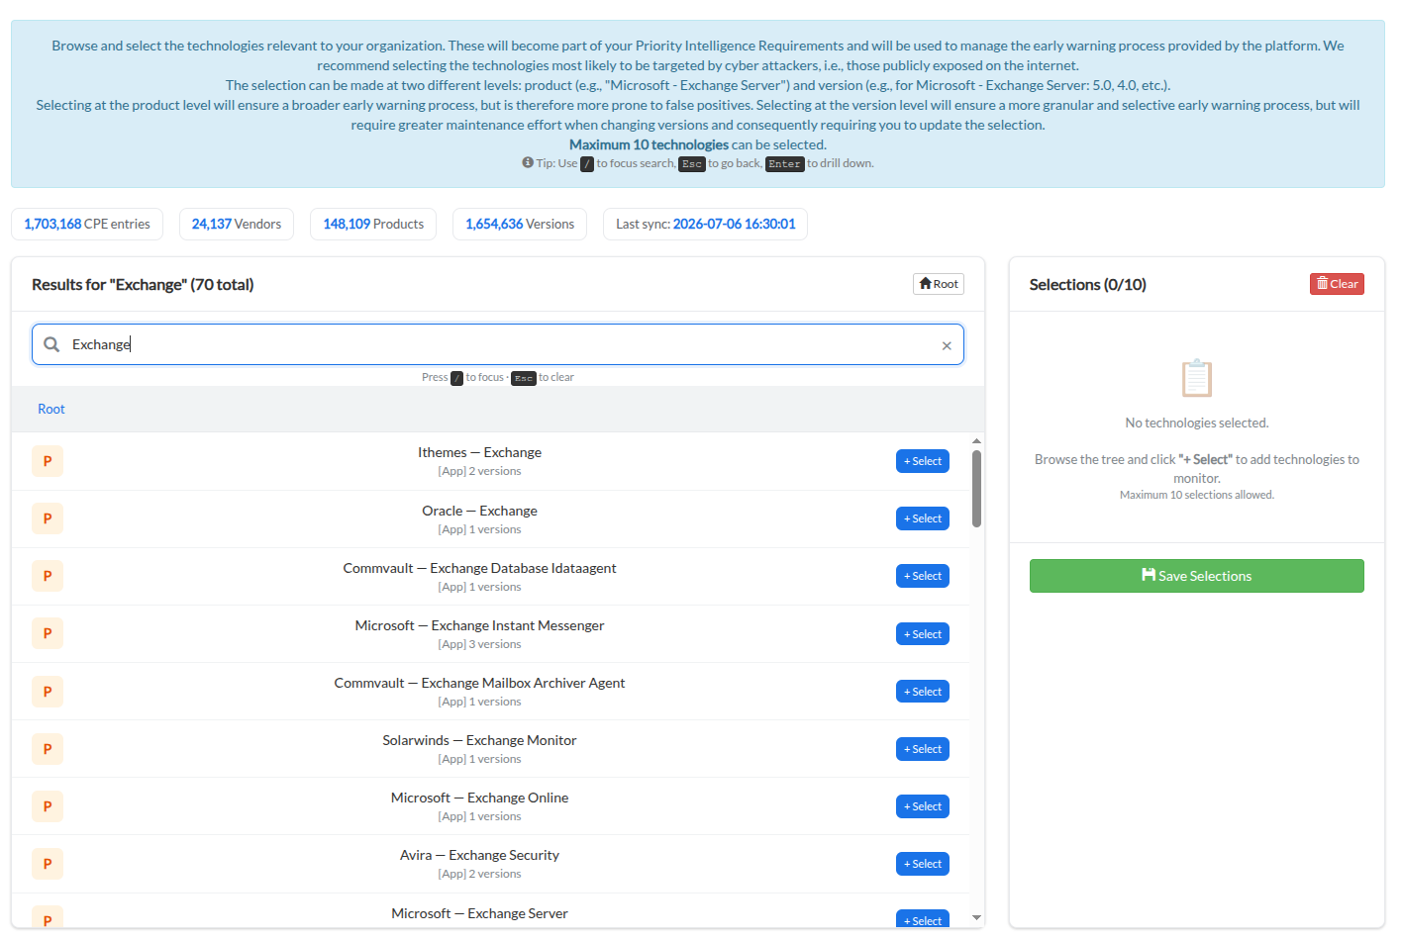Screen dimensions: 1402x940
Task: Click the P icon for Solarwinds Exchange Monitor
Action: pyautogui.click(x=48, y=749)
